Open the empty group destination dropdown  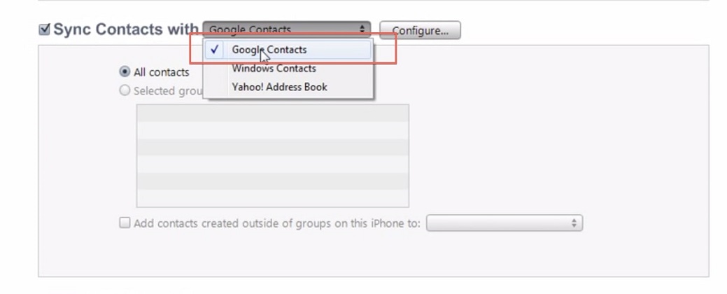[504, 223]
